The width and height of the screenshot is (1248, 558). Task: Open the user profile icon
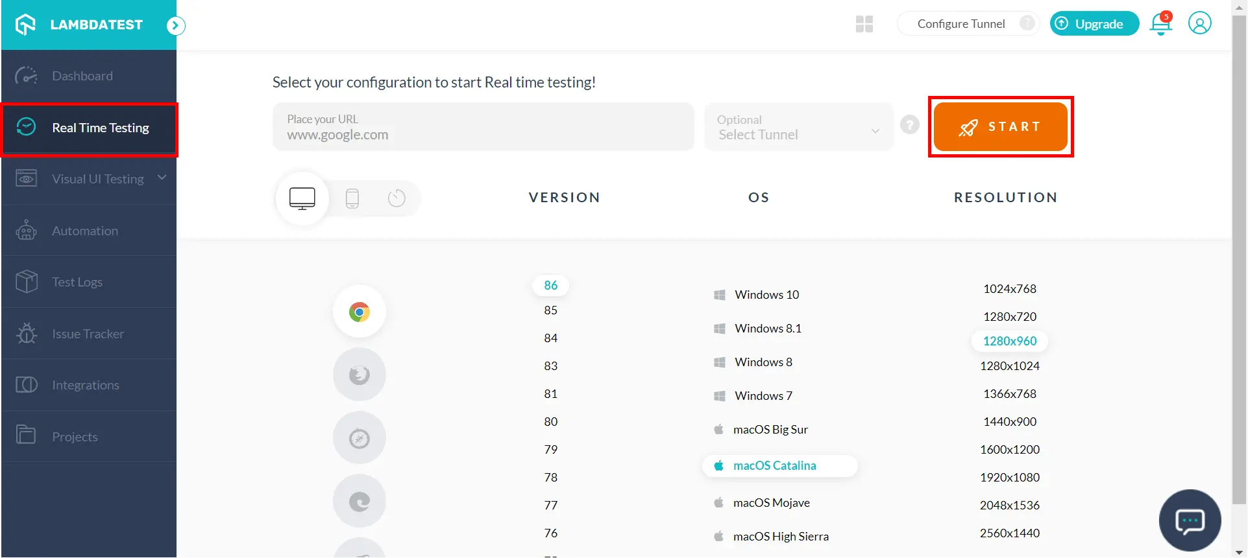tap(1199, 23)
